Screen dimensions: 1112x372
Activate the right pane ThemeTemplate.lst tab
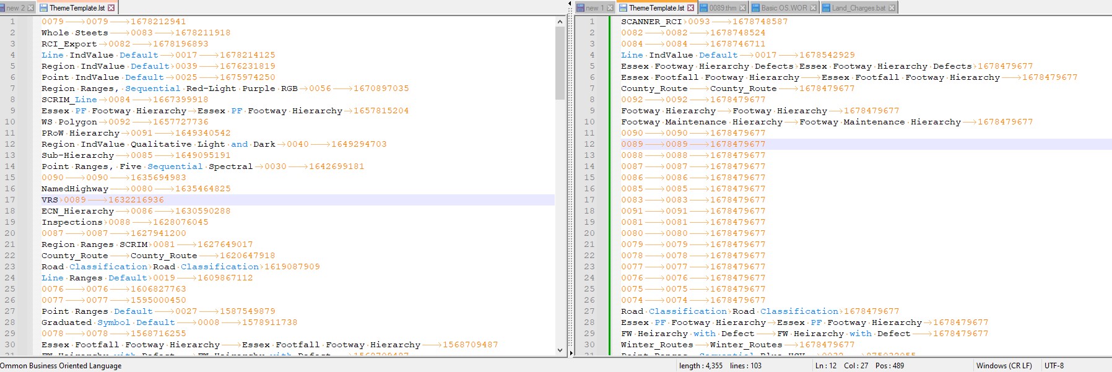click(656, 8)
